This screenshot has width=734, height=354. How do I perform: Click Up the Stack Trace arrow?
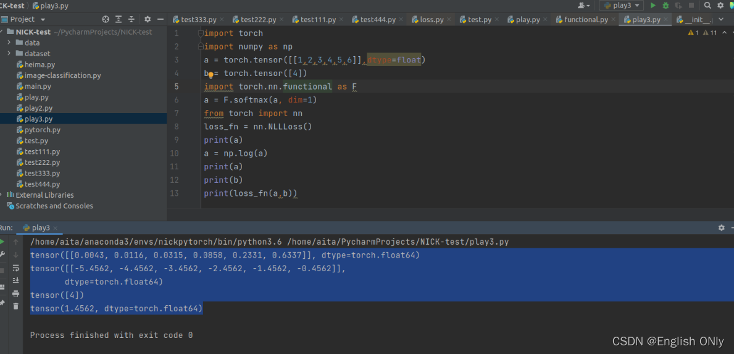point(16,242)
